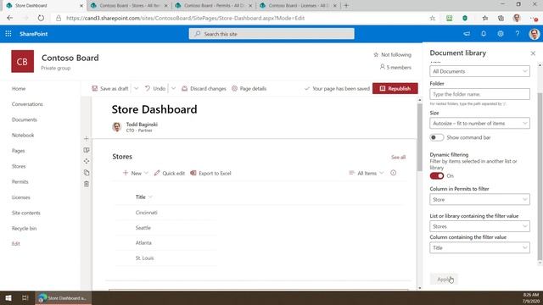Click Edit link in site navigation
The height and width of the screenshot is (305, 543).
coord(16,243)
